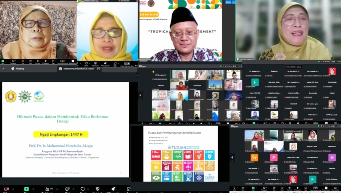Open the Chat icon in bottom toolbar

point(67,189)
